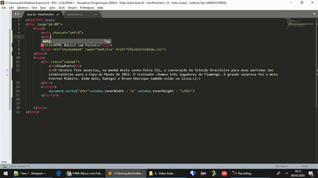Open the HTML syntax selector
Screen dimensions: 318x178
point(304,166)
